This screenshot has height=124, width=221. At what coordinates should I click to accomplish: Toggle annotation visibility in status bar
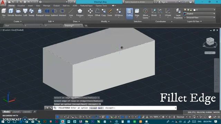tap(139, 117)
